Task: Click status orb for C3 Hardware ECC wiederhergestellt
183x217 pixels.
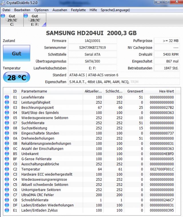Action: [x=7, y=174]
